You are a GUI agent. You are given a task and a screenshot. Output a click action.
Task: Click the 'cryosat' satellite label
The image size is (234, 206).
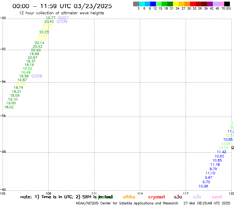(x=157, y=197)
